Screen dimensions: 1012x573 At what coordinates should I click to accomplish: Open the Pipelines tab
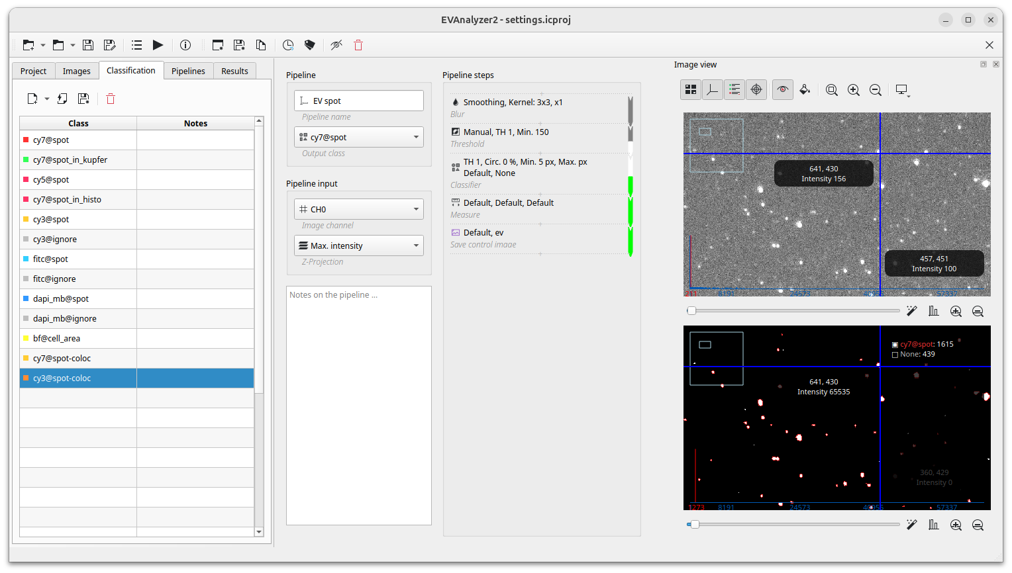(188, 71)
